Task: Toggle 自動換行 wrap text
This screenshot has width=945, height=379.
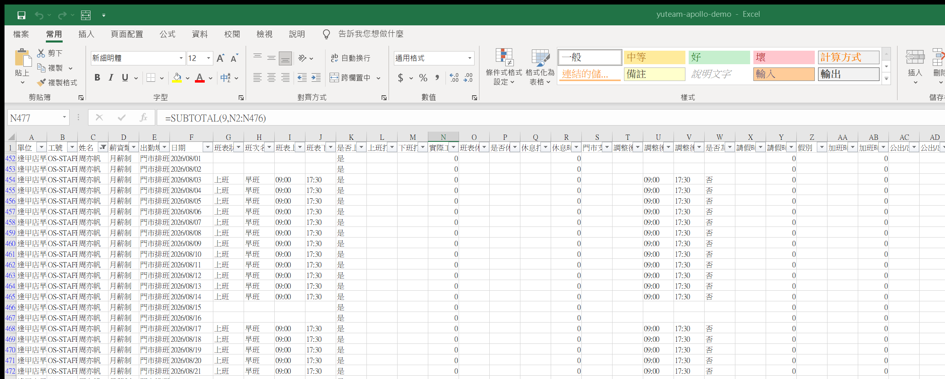Action: pyautogui.click(x=350, y=58)
